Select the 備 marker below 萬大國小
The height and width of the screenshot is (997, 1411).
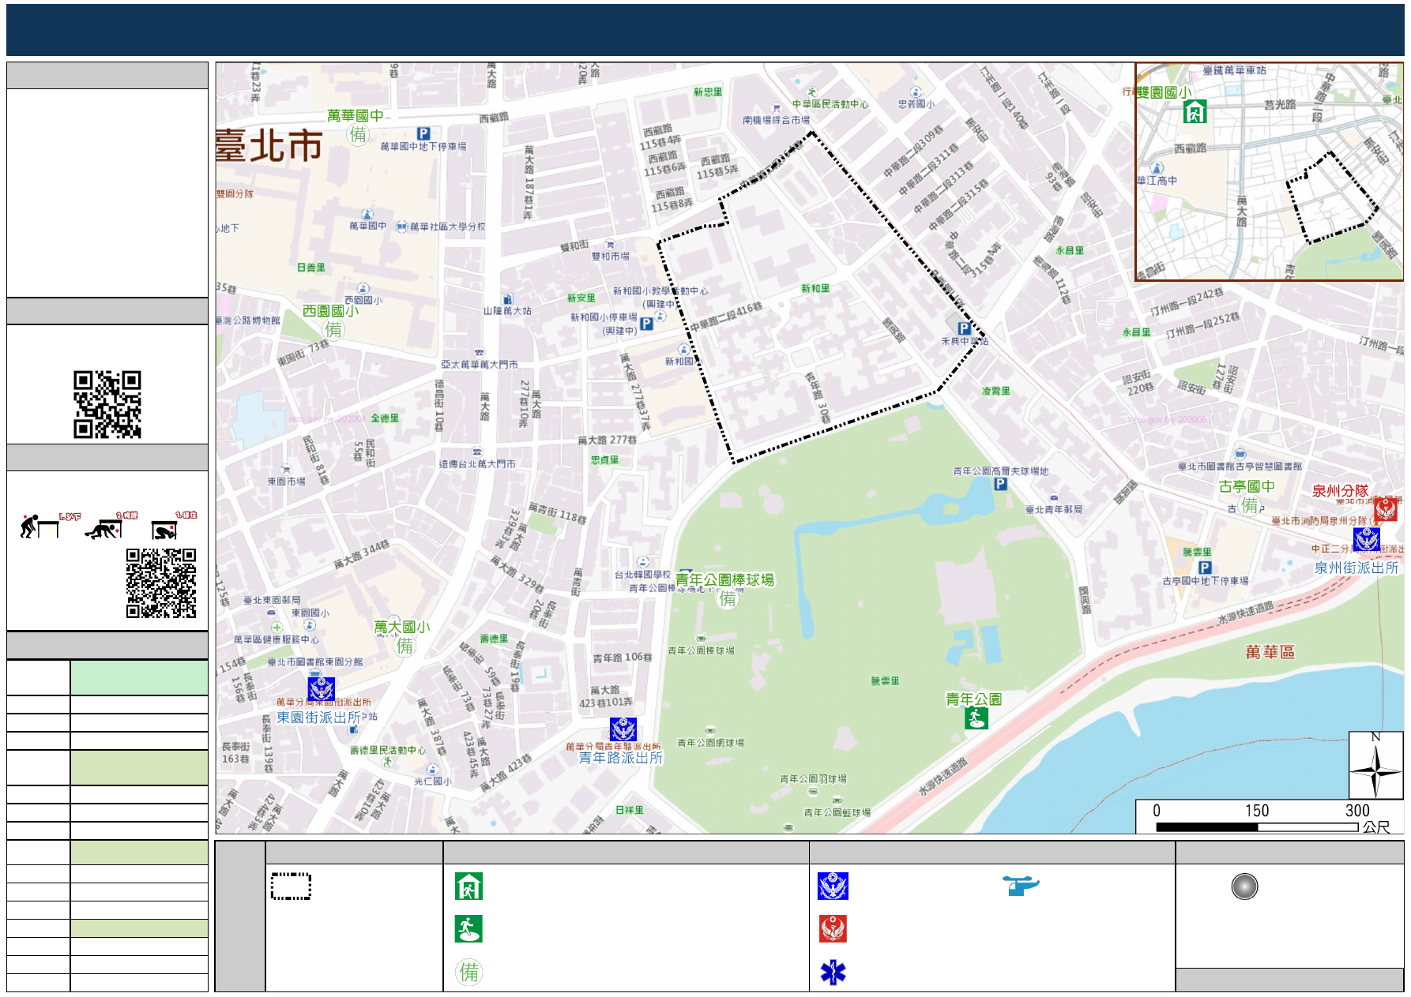[404, 646]
